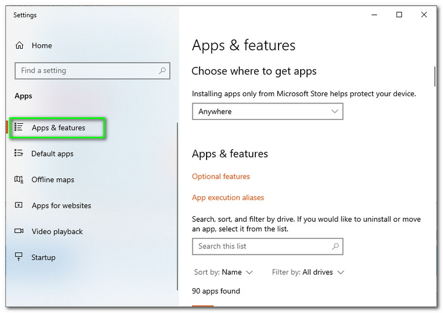Image resolution: width=443 pixels, height=313 pixels.
Task: Open the Home settings page
Action: 42,45
